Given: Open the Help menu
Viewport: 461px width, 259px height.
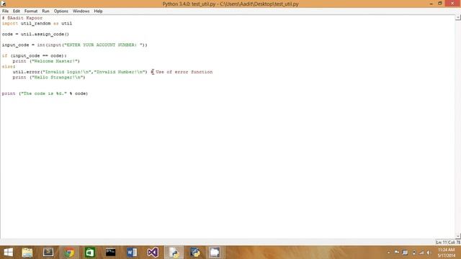Looking at the screenshot, I should [x=98, y=12].
